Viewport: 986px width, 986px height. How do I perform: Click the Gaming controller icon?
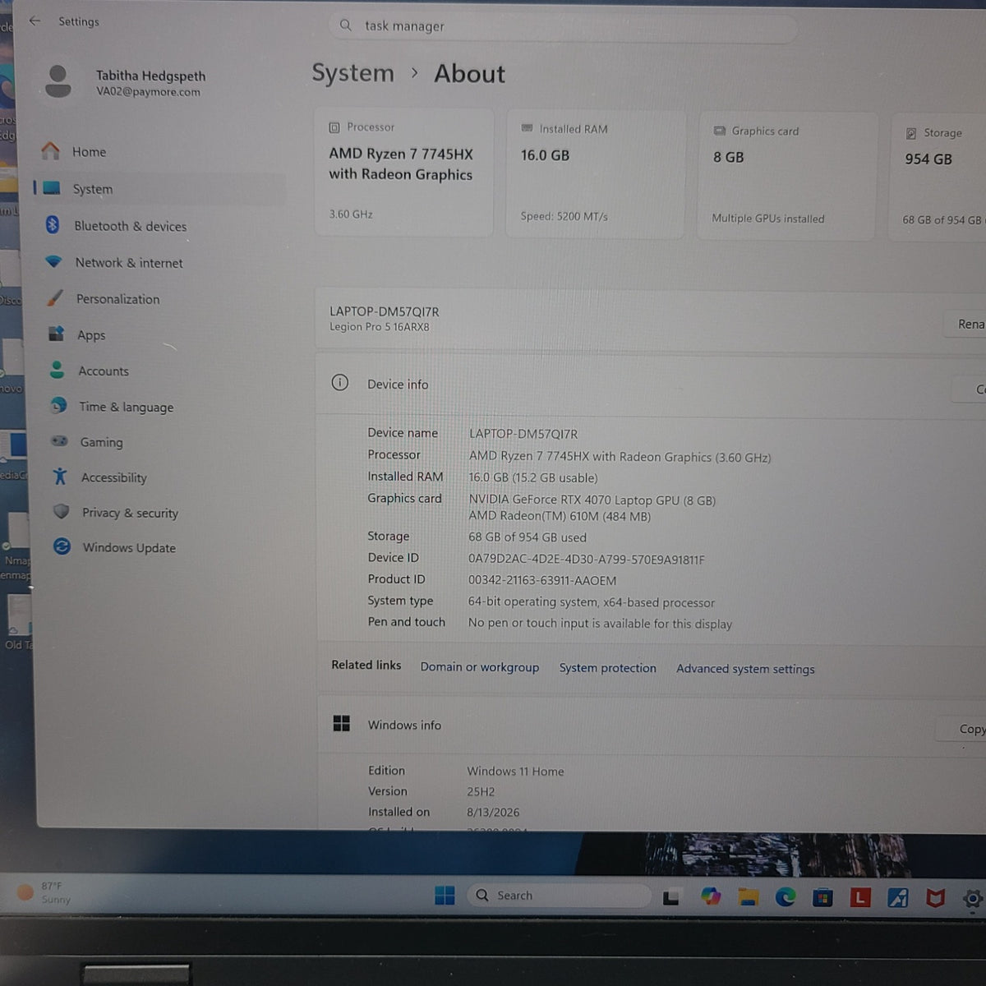pos(59,441)
